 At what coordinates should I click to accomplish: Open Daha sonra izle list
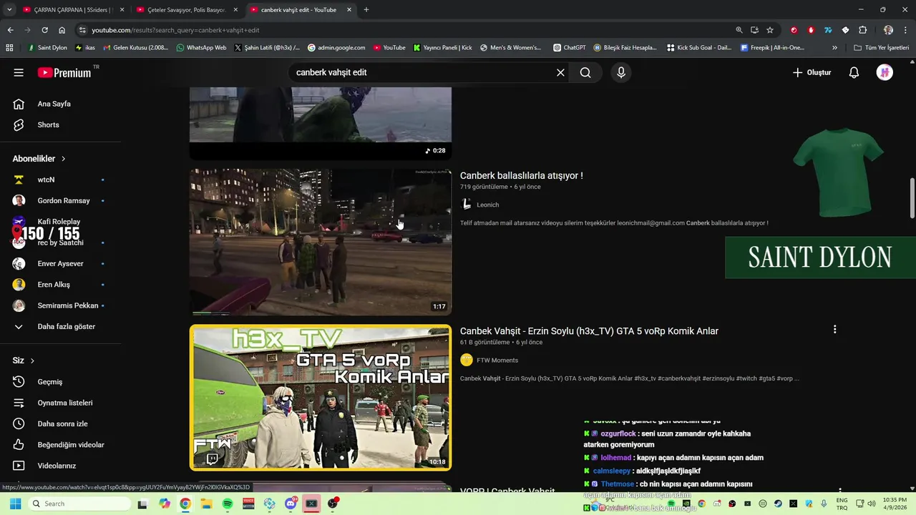point(61,423)
